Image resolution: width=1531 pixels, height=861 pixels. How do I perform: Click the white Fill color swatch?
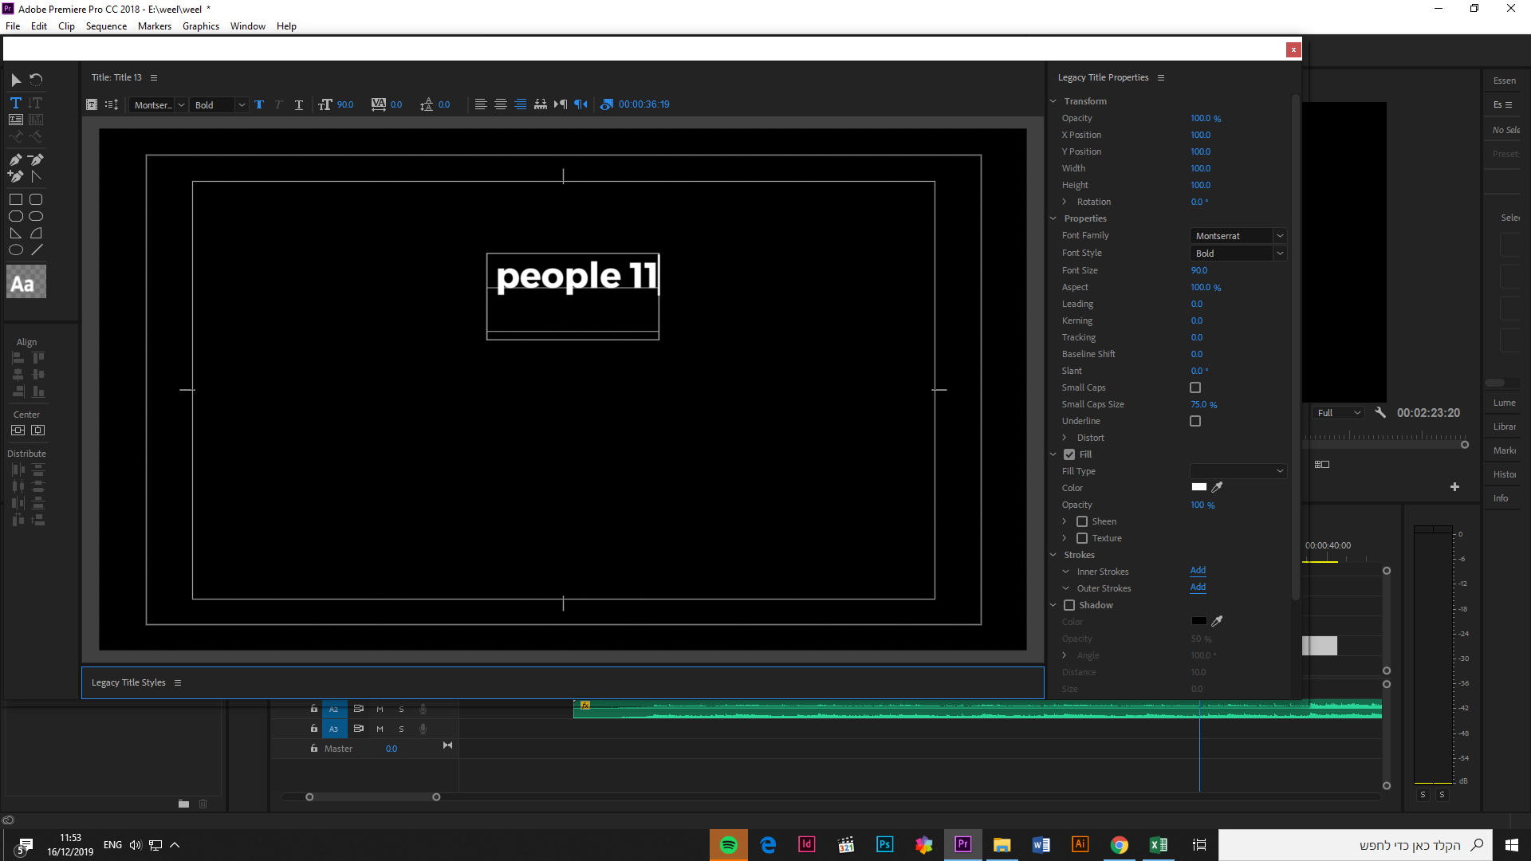(1199, 487)
